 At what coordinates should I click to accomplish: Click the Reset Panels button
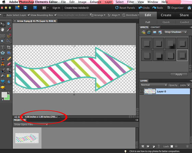[x=125, y=8]
